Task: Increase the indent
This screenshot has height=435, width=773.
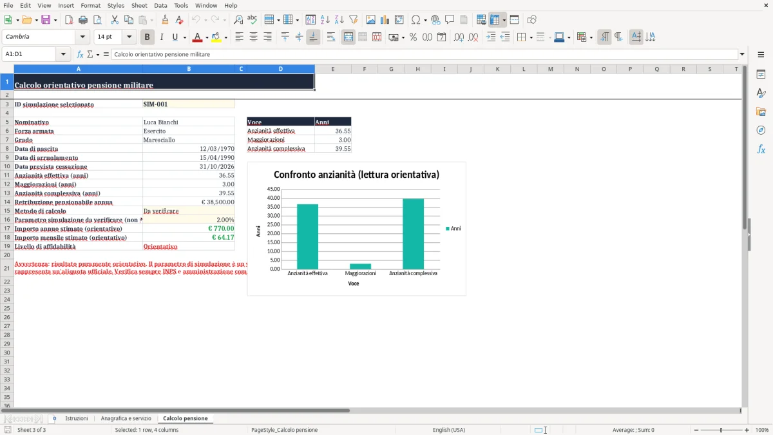Action: (x=491, y=37)
